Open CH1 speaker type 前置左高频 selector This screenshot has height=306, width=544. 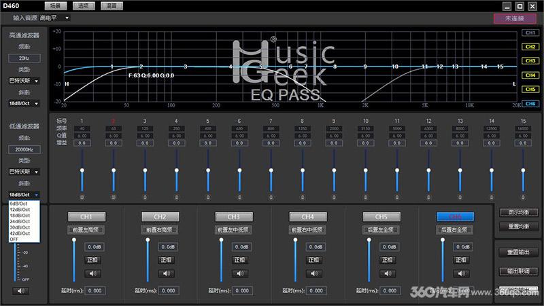coord(86,229)
